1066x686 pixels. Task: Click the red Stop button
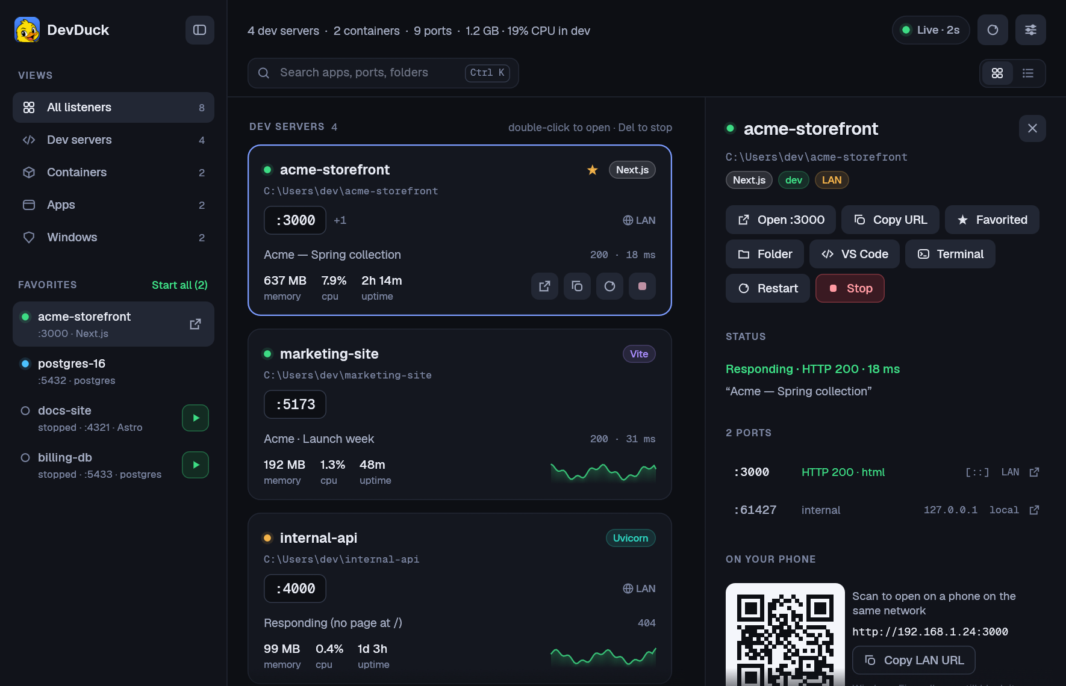tap(850, 288)
